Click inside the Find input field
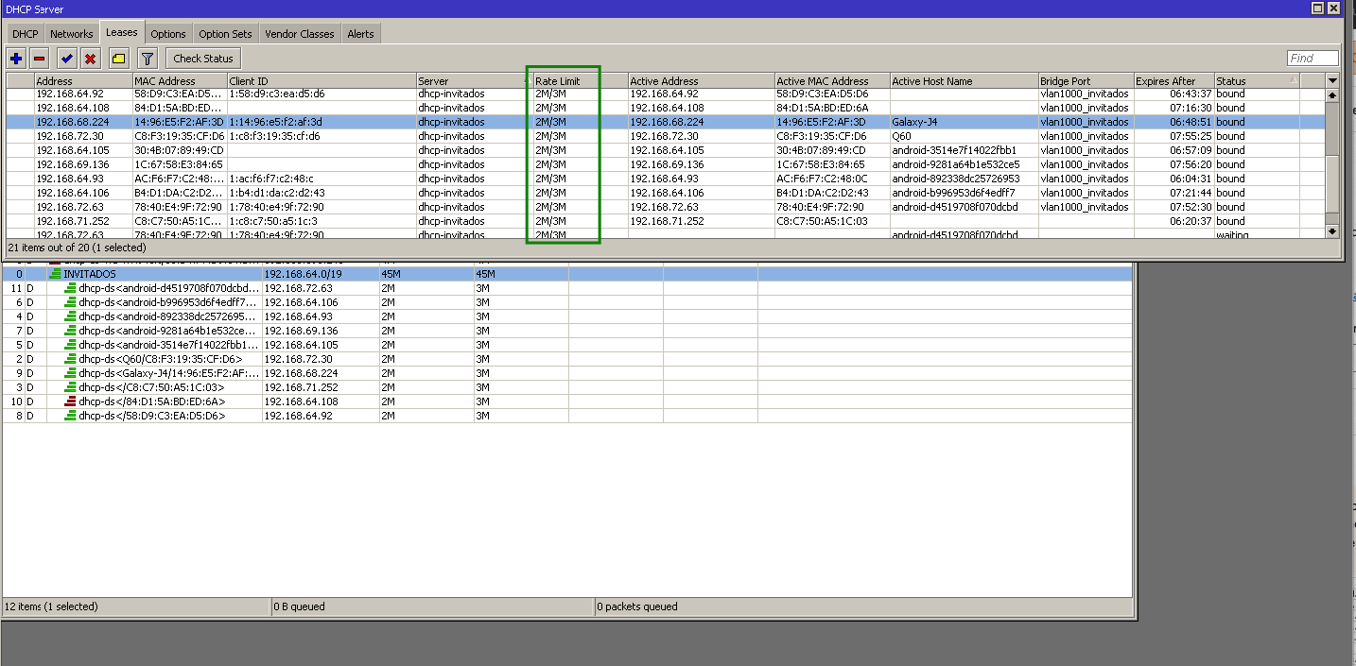This screenshot has height=666, width=1356. (x=1312, y=58)
